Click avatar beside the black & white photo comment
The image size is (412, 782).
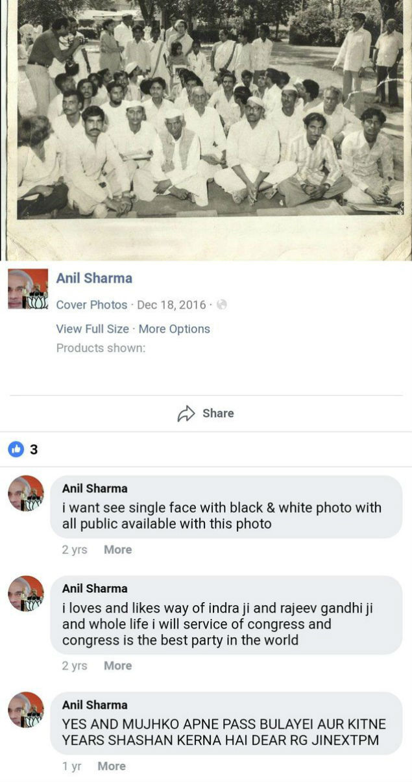(26, 494)
